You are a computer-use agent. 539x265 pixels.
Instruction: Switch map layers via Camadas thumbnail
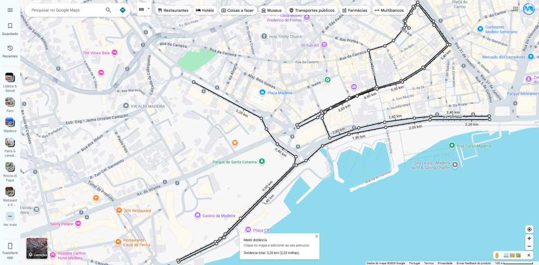(37, 248)
